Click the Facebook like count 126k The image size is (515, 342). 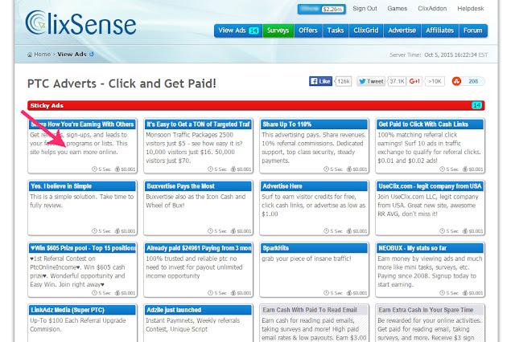point(344,81)
